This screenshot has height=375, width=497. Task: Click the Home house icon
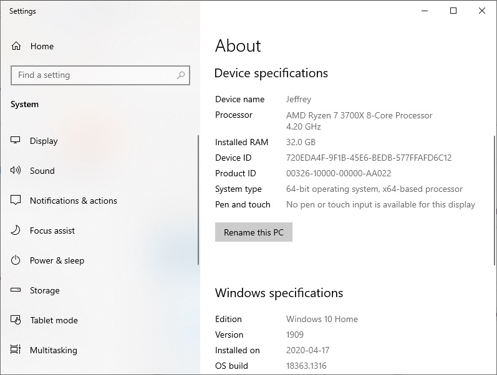click(x=16, y=46)
